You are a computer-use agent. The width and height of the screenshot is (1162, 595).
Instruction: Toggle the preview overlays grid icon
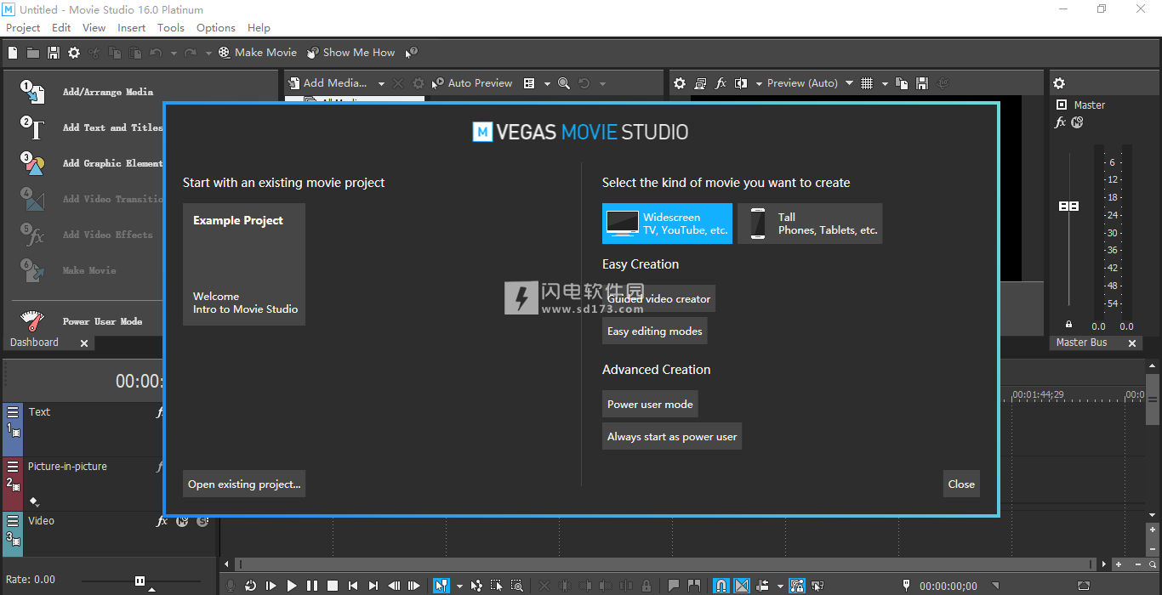(x=867, y=83)
